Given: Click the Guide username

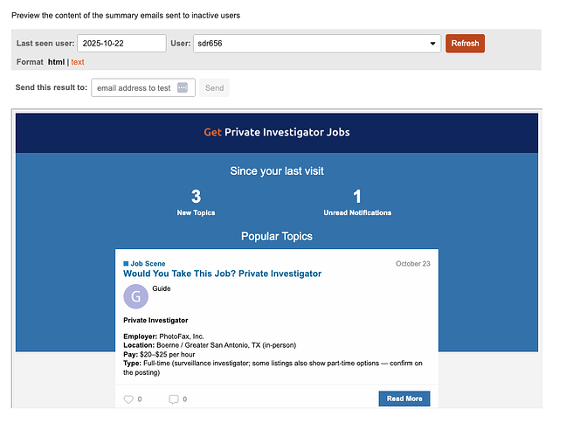Looking at the screenshot, I should 162,288.
